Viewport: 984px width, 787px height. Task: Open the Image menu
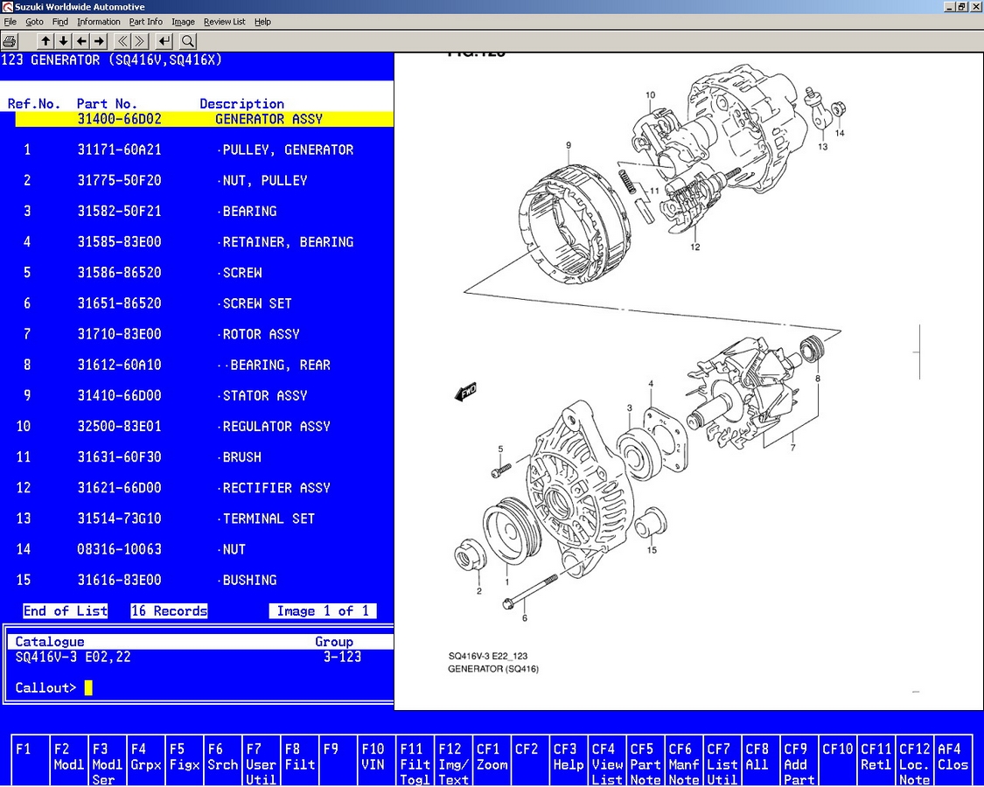pyautogui.click(x=183, y=21)
